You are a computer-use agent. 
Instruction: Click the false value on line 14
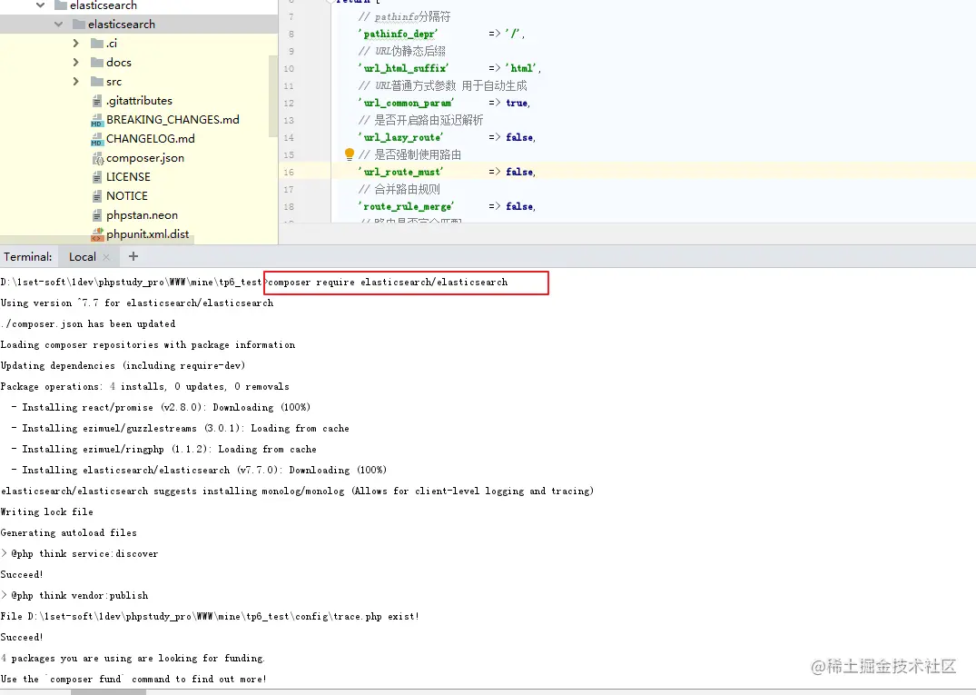coord(519,137)
